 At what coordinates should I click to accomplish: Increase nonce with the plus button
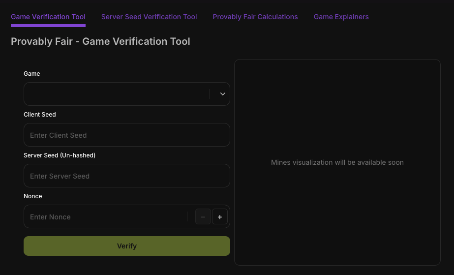(220, 217)
